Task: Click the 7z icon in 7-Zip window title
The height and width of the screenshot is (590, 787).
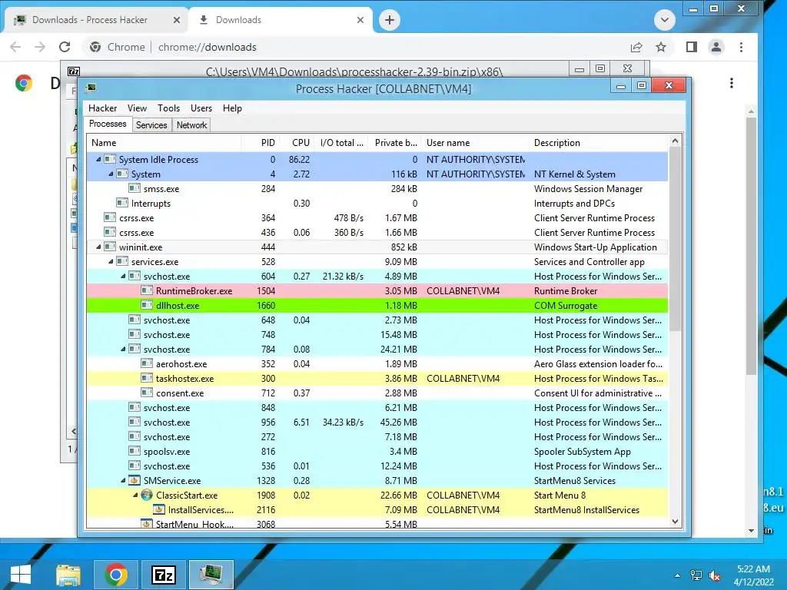Action: pos(74,71)
